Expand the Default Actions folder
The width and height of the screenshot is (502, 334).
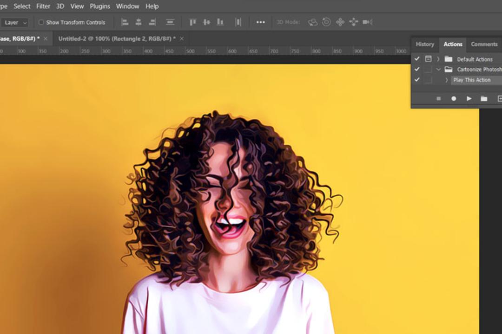438,59
